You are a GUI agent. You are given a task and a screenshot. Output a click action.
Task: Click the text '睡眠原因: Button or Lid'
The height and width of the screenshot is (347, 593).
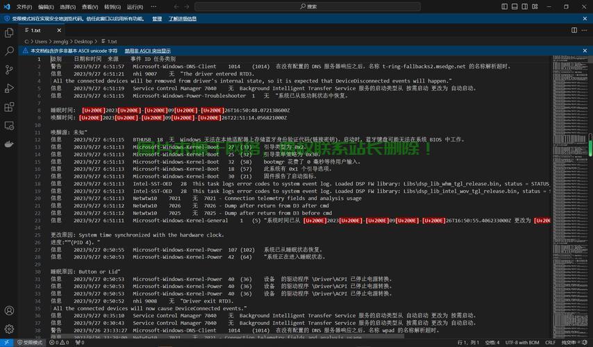[x=86, y=271]
